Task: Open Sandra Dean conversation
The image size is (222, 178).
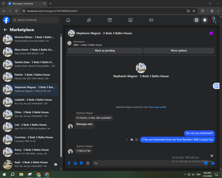Action: pyautogui.click(x=30, y=64)
